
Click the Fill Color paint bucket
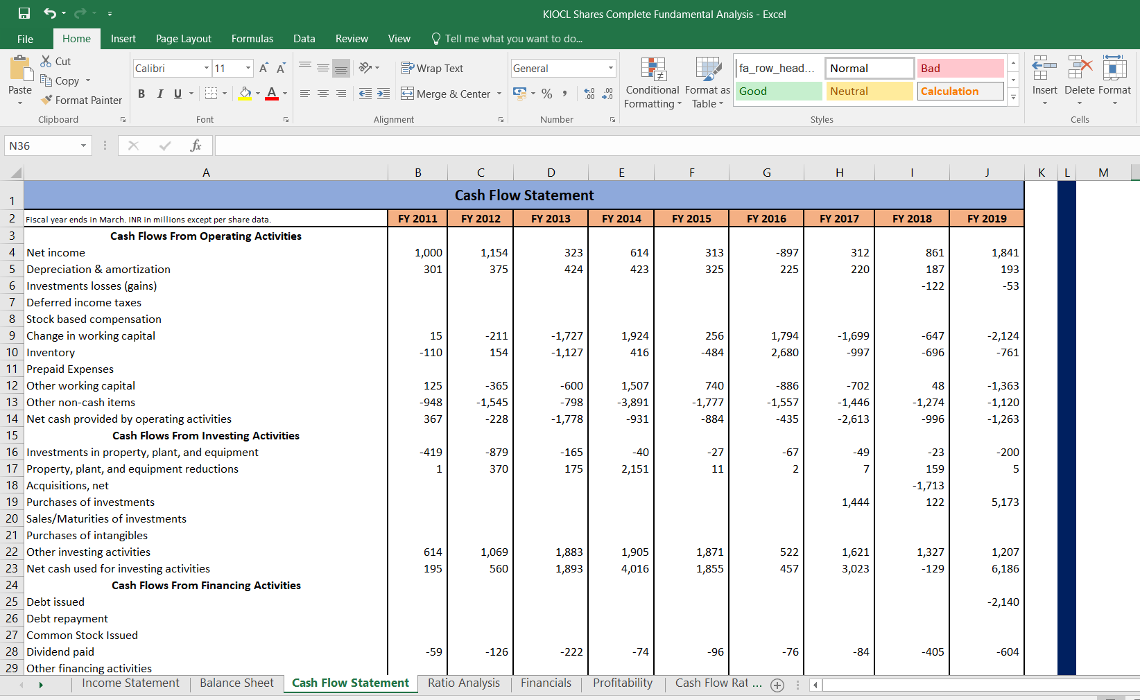245,94
